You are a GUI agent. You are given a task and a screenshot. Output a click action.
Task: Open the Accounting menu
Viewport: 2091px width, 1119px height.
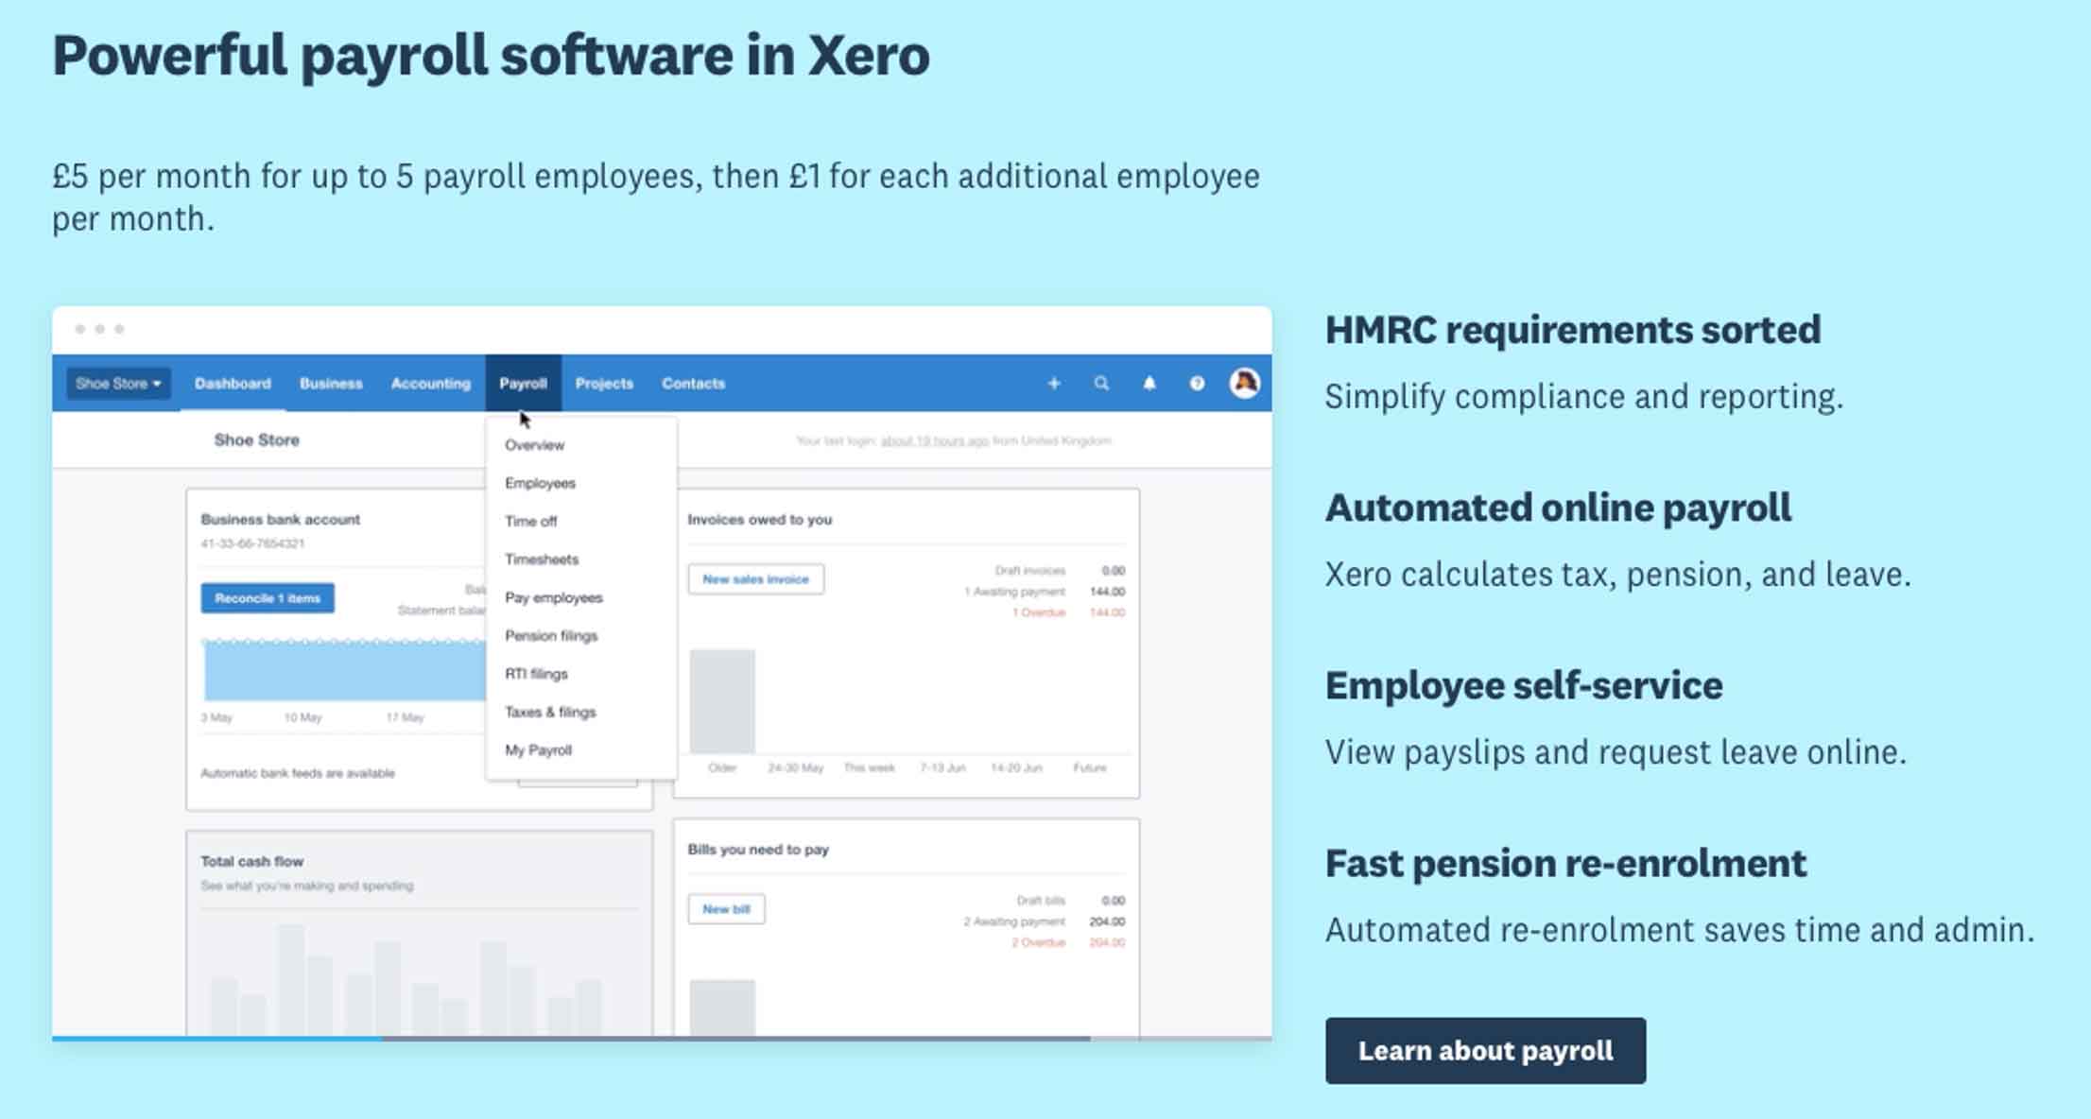tap(430, 383)
